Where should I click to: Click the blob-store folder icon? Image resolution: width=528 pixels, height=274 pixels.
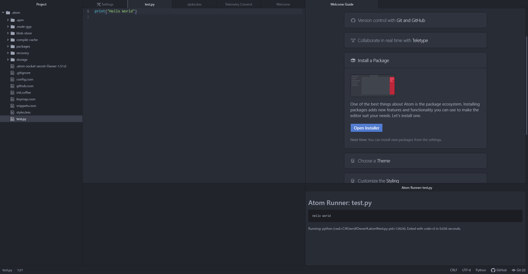pyautogui.click(x=13, y=33)
